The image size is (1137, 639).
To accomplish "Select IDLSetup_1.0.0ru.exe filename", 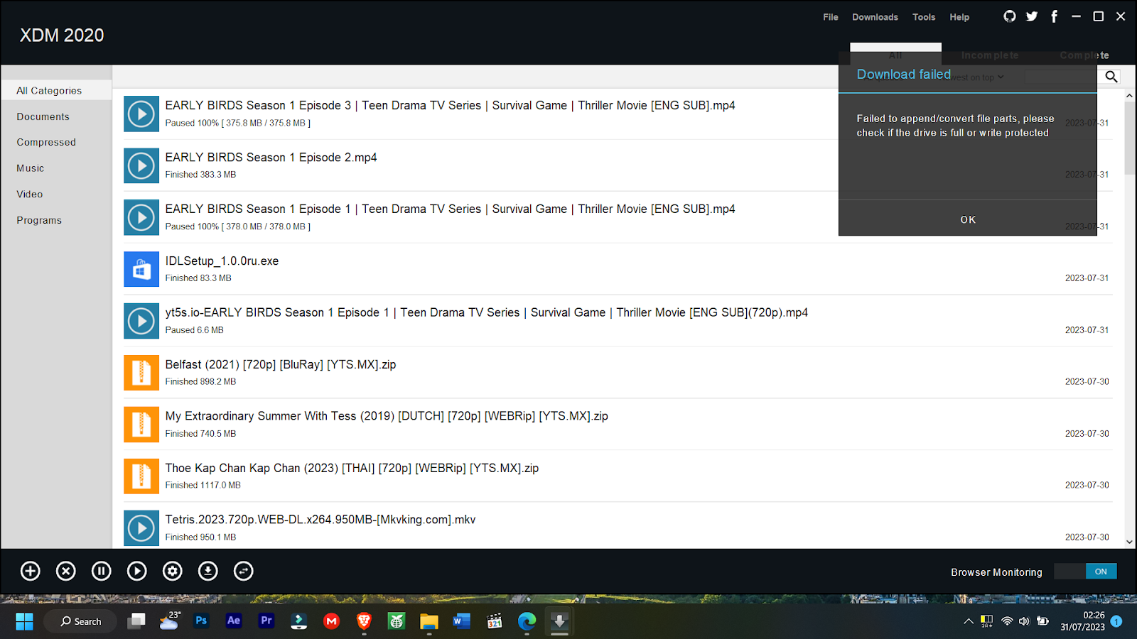I will 222,261.
